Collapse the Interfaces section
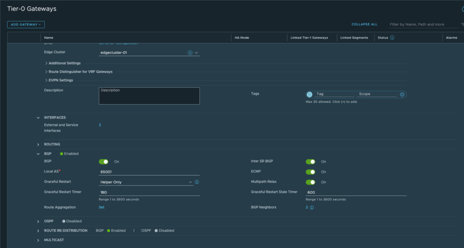Viewport: 464px width, 248px height. [38, 118]
